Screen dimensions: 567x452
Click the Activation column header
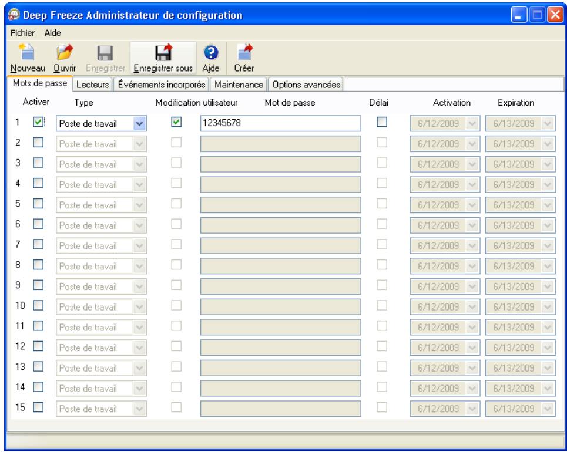(x=452, y=103)
